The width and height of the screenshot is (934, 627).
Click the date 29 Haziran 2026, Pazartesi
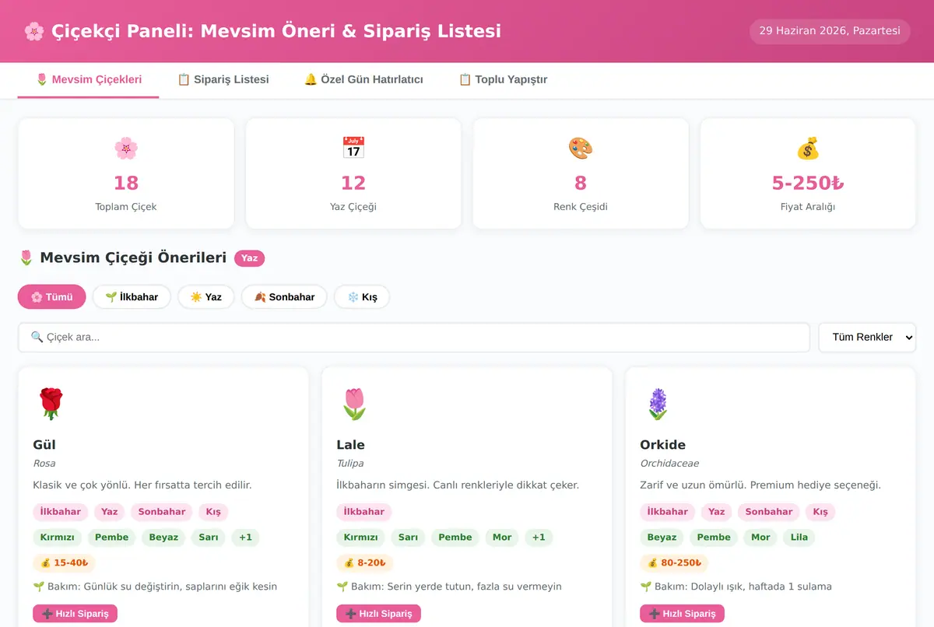(830, 31)
